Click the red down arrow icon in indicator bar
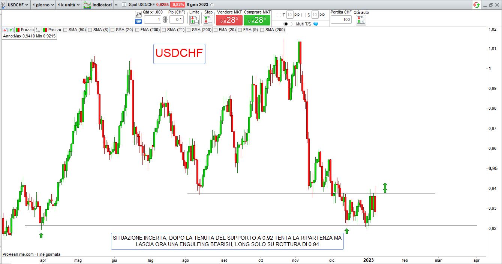This screenshot has height=264, width=502. click(5, 30)
